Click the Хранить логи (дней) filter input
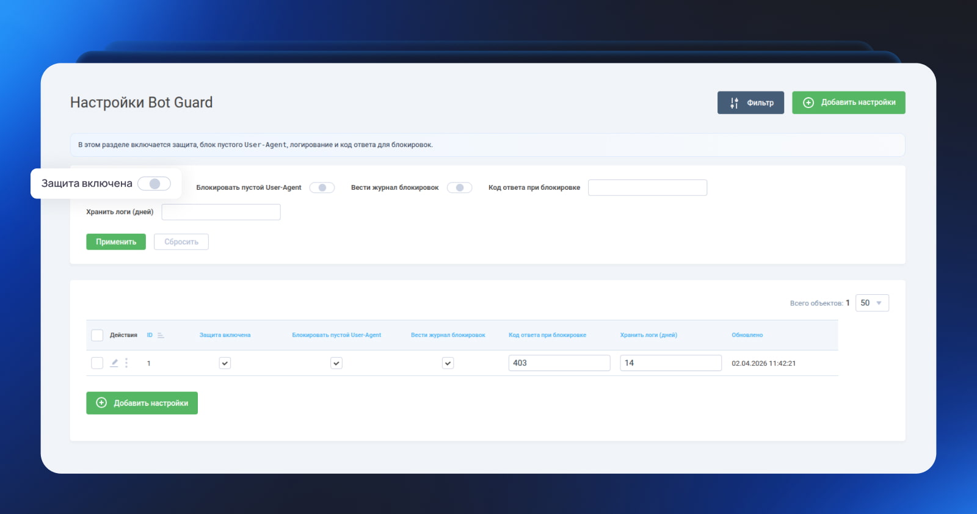This screenshot has height=514, width=977. tap(221, 212)
